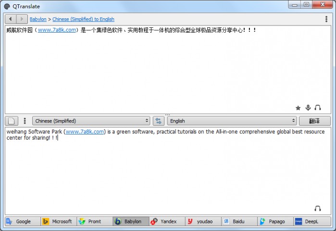The image size is (336, 231).
Task: Open www.7a8k.com link in translation
Action: point(85,132)
